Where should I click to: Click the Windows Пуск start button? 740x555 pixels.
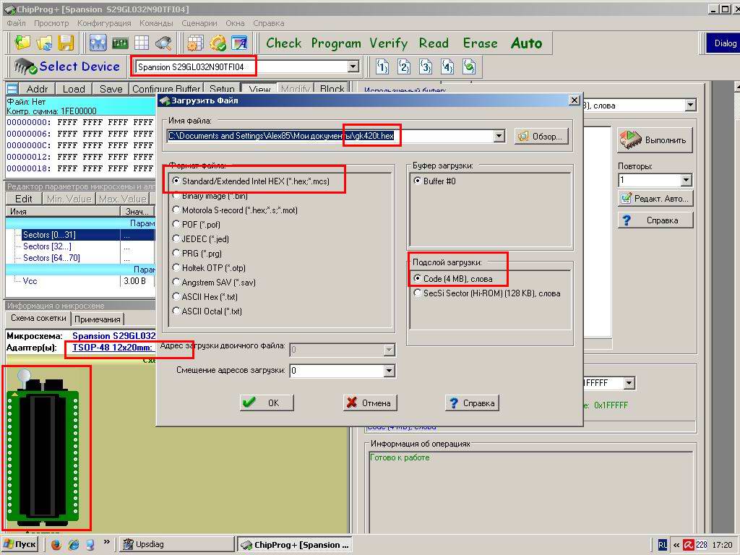20,545
